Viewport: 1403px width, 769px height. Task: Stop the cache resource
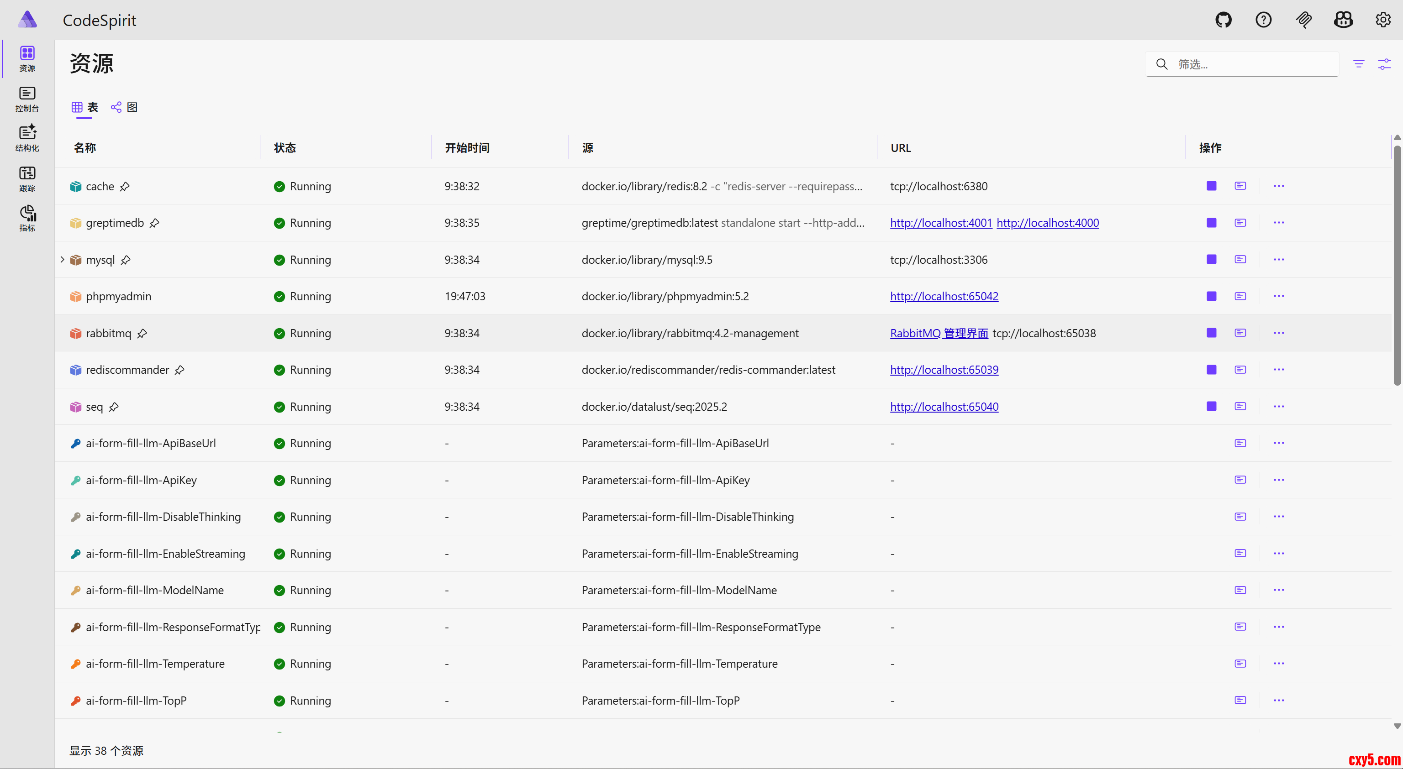(x=1211, y=186)
